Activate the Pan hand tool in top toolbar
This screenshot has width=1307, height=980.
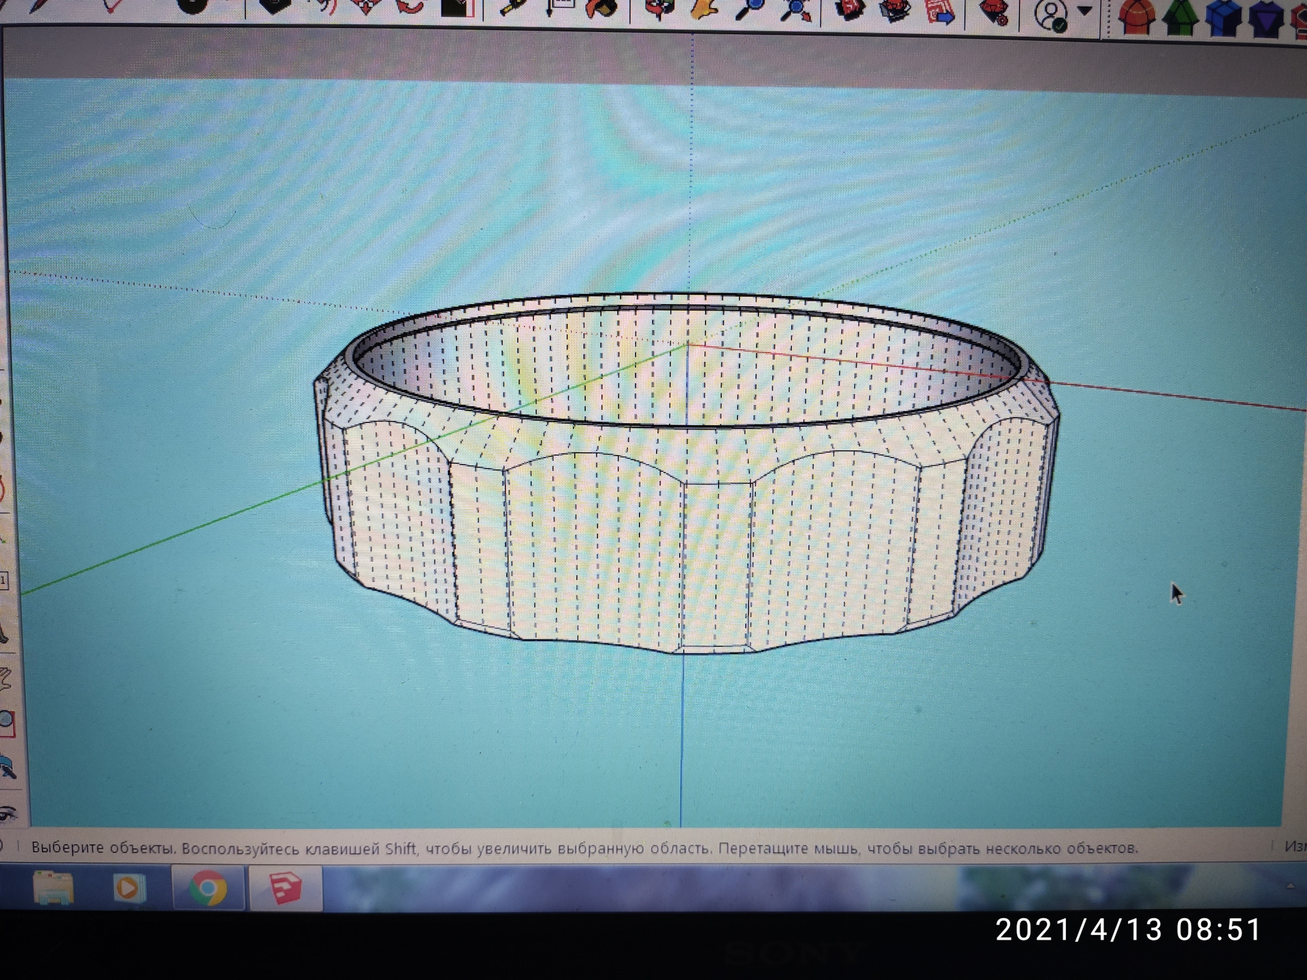click(x=704, y=10)
